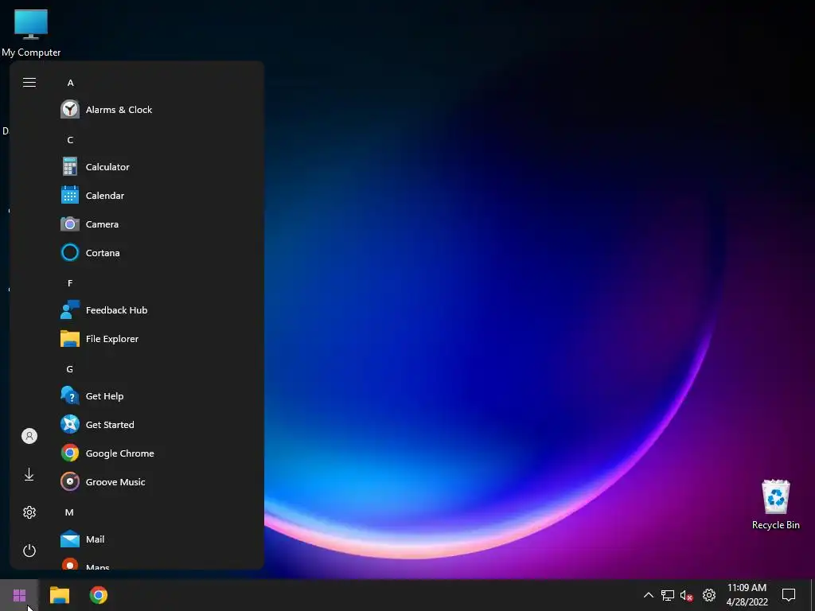
Task: Select the My Computer desktop icon
Action: pyautogui.click(x=31, y=32)
